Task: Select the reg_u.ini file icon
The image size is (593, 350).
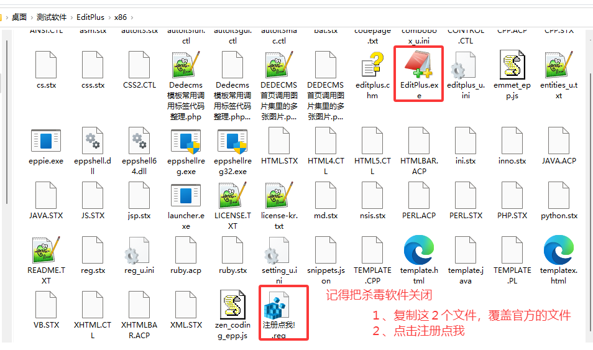Action: coord(137,250)
